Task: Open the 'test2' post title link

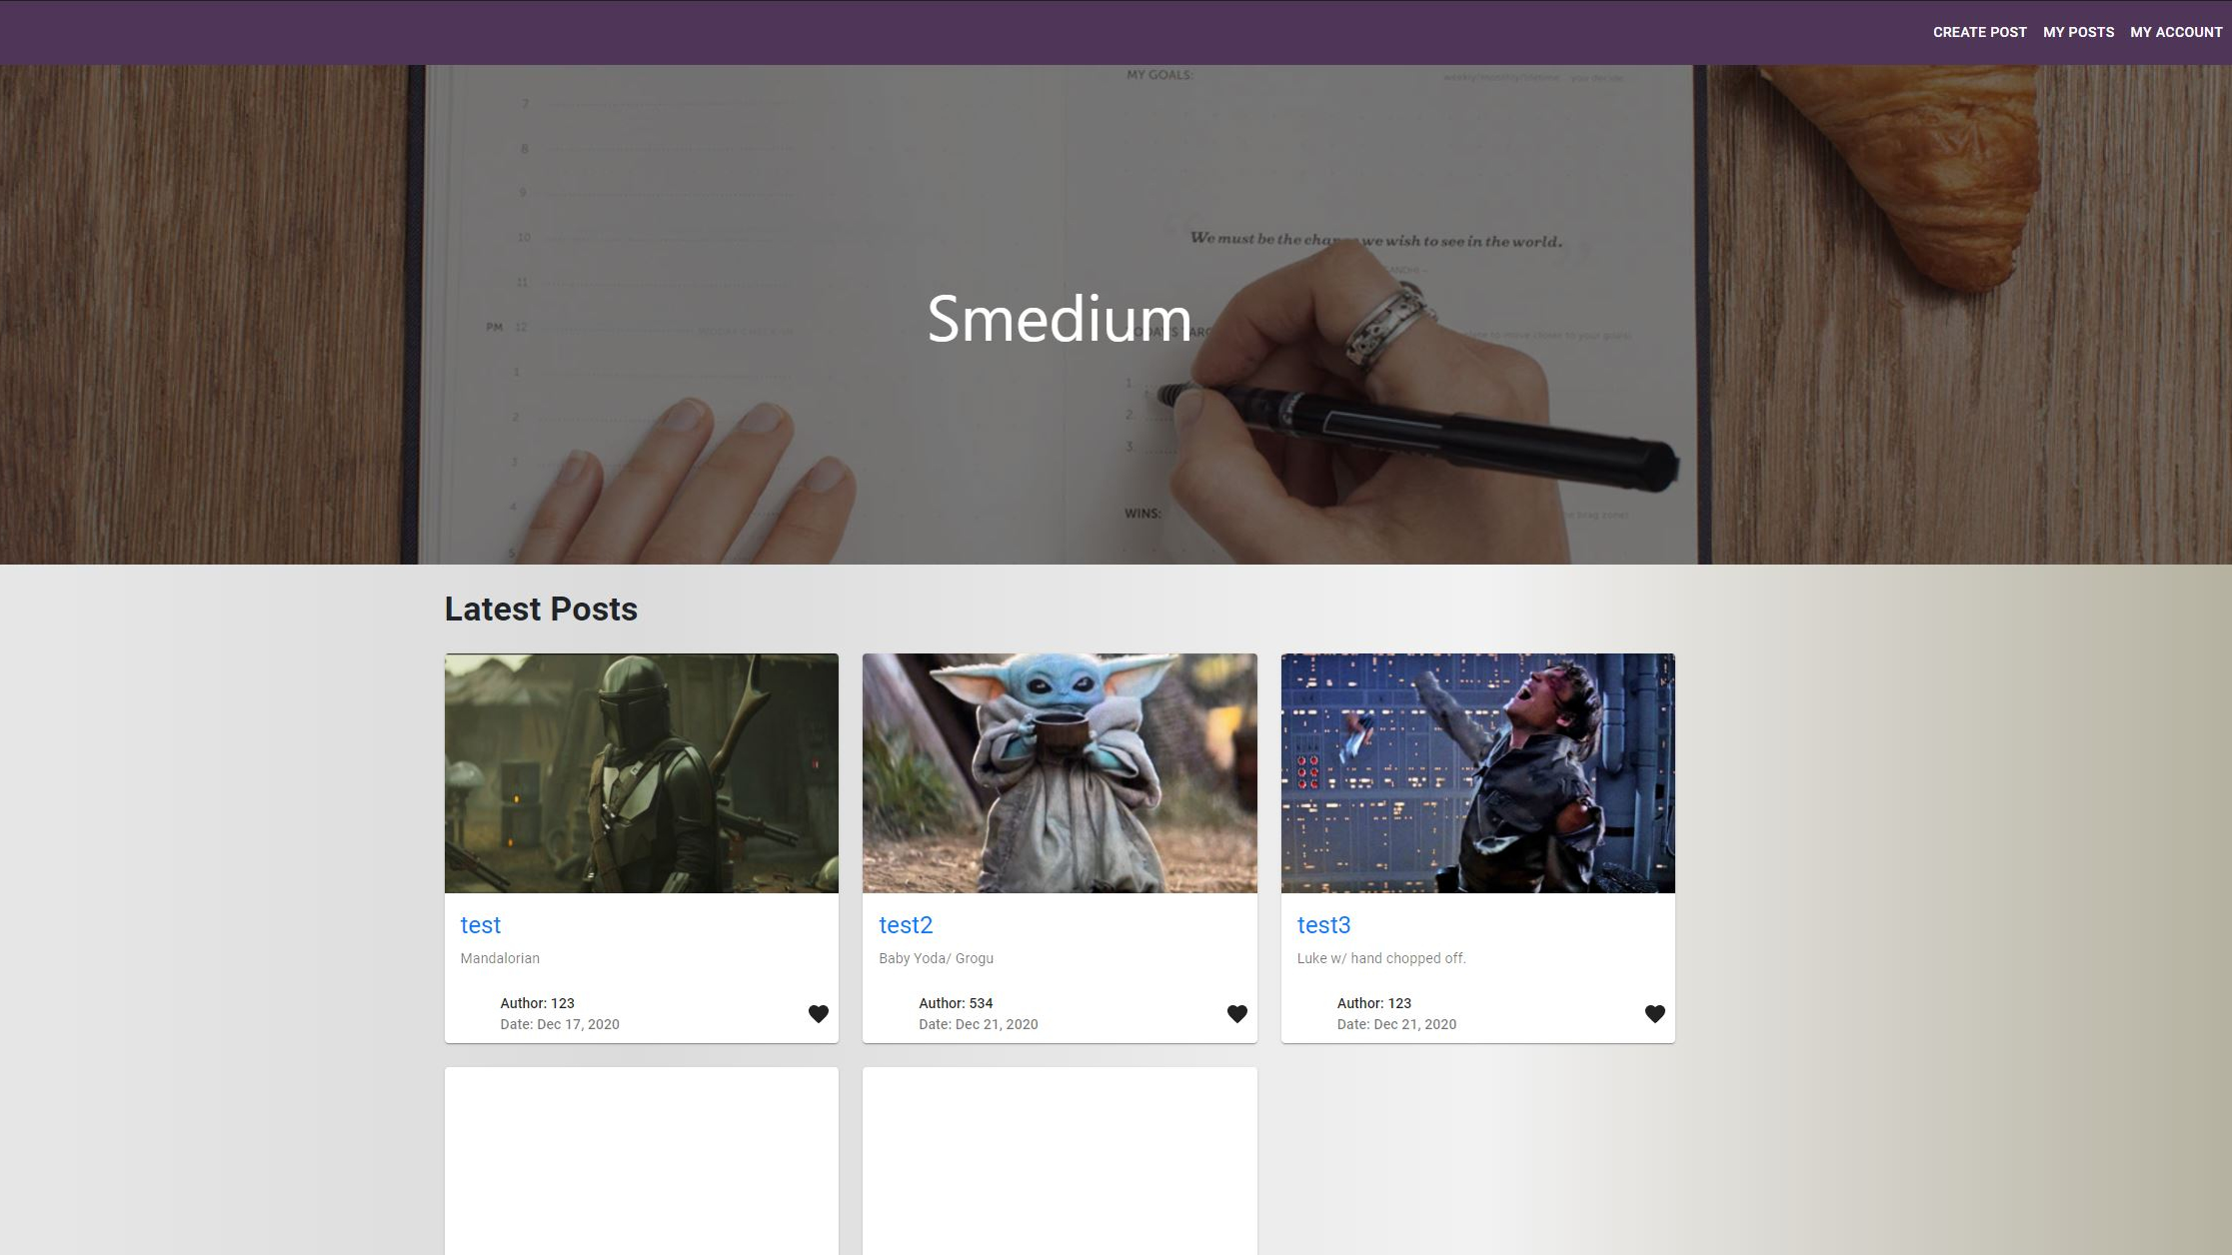Action: pyautogui.click(x=905, y=925)
